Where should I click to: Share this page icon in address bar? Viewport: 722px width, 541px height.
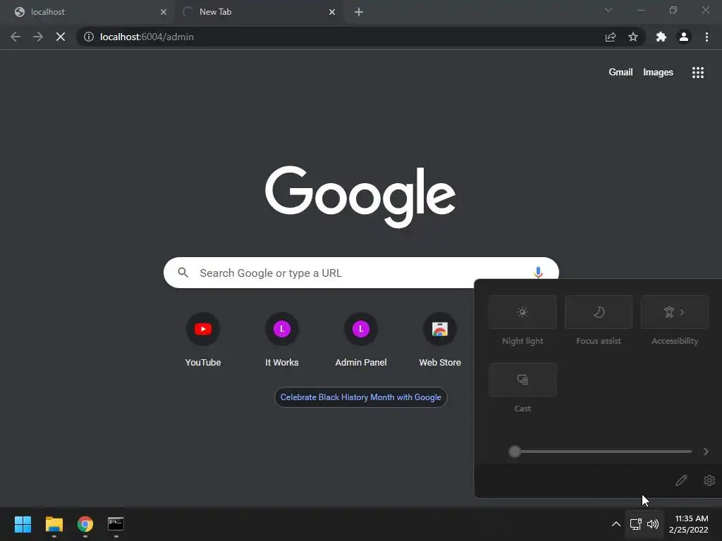click(x=611, y=37)
